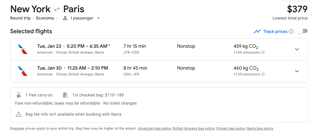This screenshot has width=315, height=134.
Task: Open British Airways bag policy link
Action: tap(194, 128)
